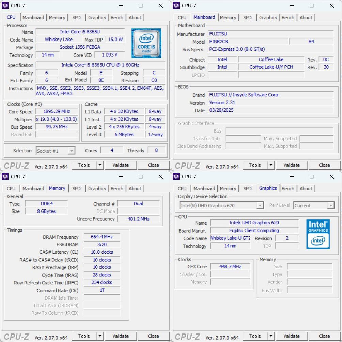Click Close in the Graphics window

point(324,336)
